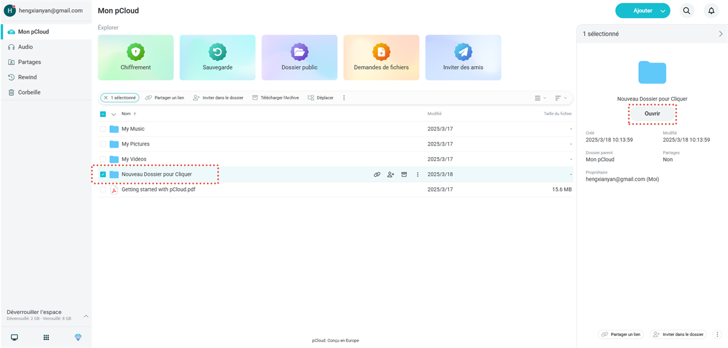
Task: Open the sort options dropdown
Action: pyautogui.click(x=561, y=98)
